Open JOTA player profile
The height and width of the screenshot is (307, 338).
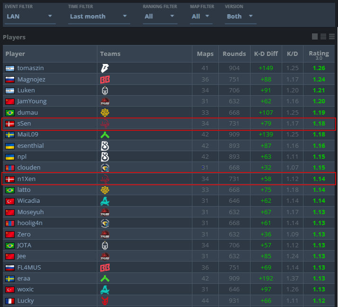24,245
